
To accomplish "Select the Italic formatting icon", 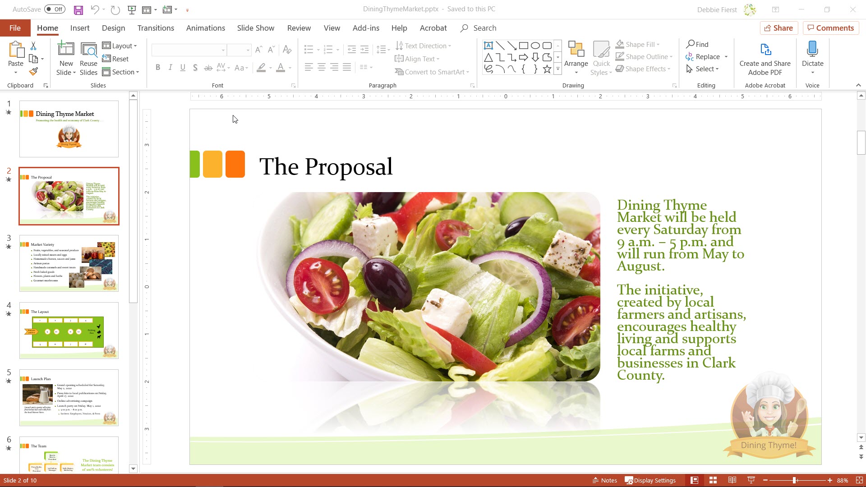I will click(170, 68).
